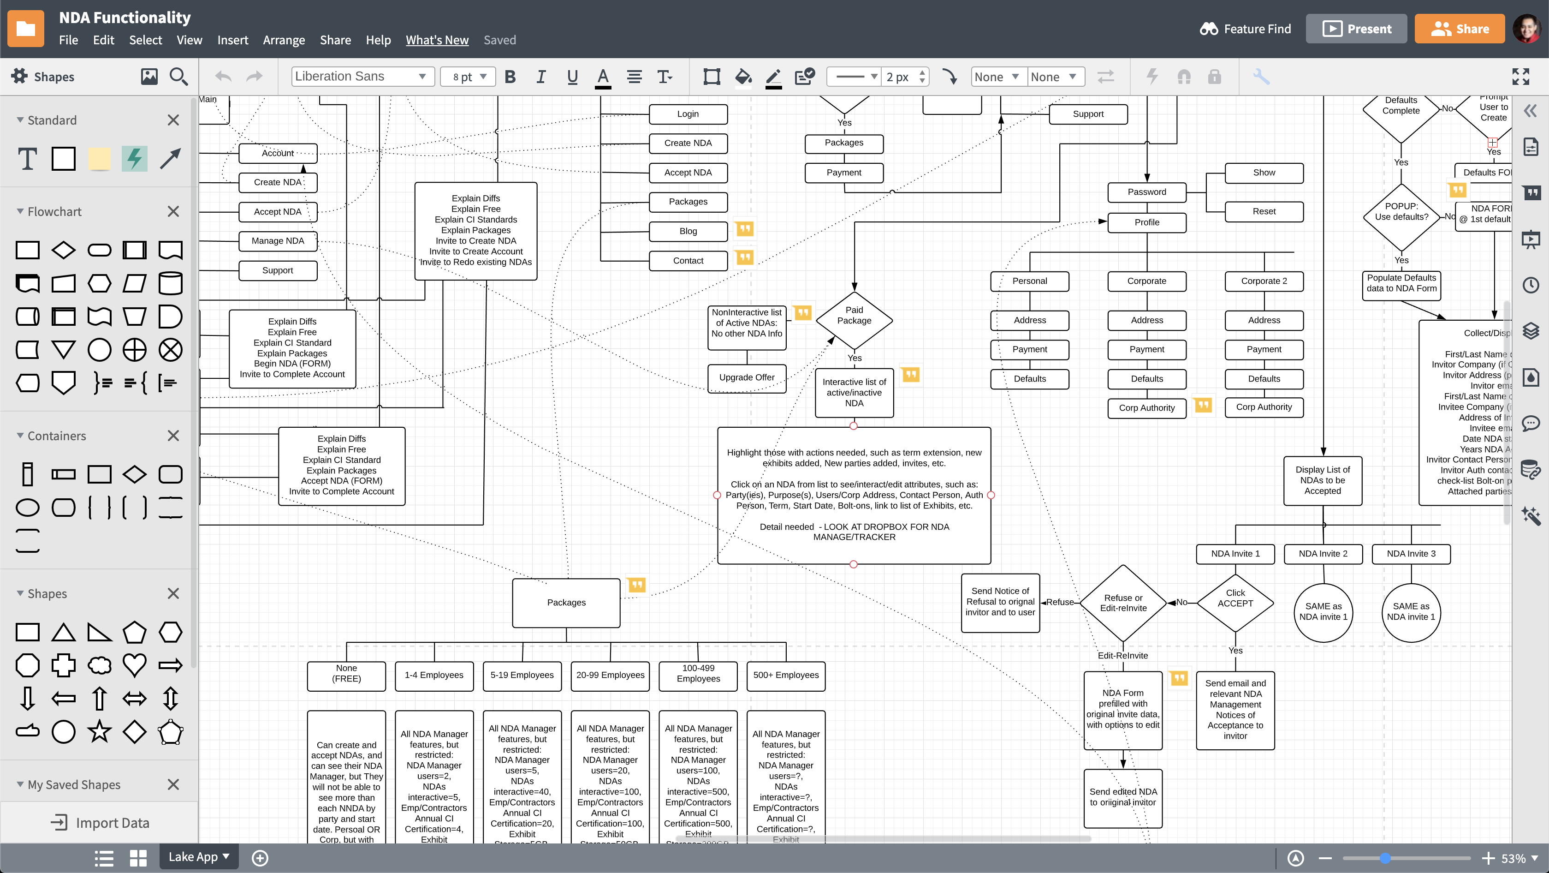Click the Feature Find button
Image resolution: width=1549 pixels, height=873 pixels.
1246,28
